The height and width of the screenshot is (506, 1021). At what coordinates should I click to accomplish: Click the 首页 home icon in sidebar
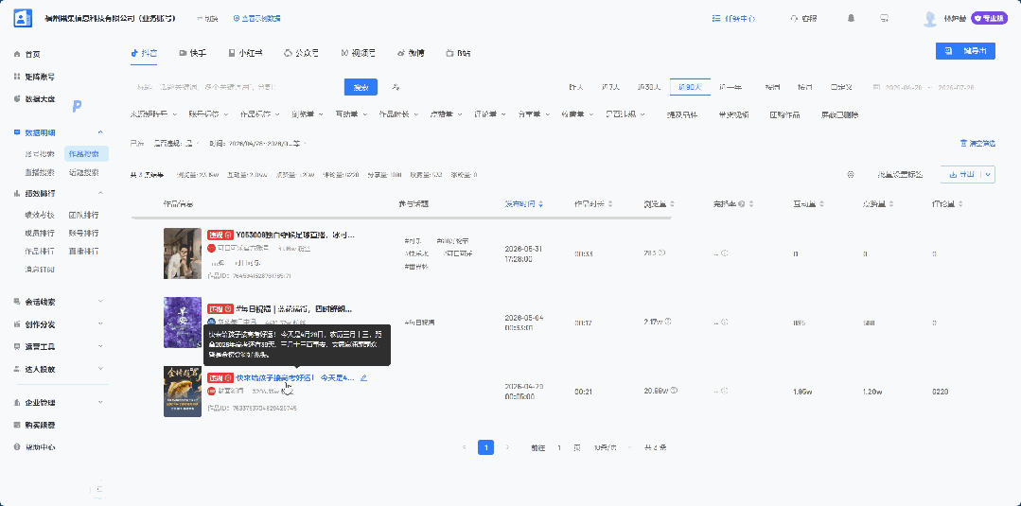[17, 54]
